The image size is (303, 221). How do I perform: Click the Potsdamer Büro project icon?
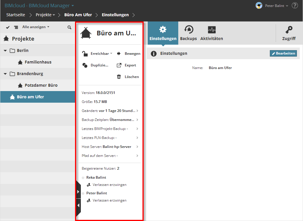coord(20,85)
